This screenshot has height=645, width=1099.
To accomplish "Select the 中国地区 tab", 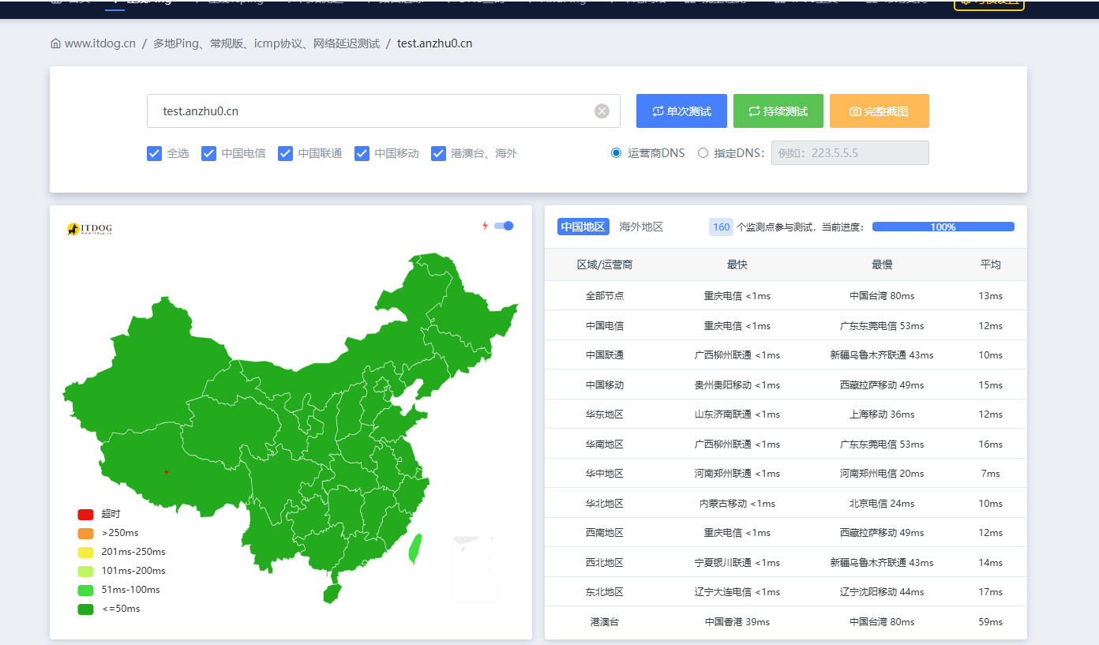I will click(583, 227).
